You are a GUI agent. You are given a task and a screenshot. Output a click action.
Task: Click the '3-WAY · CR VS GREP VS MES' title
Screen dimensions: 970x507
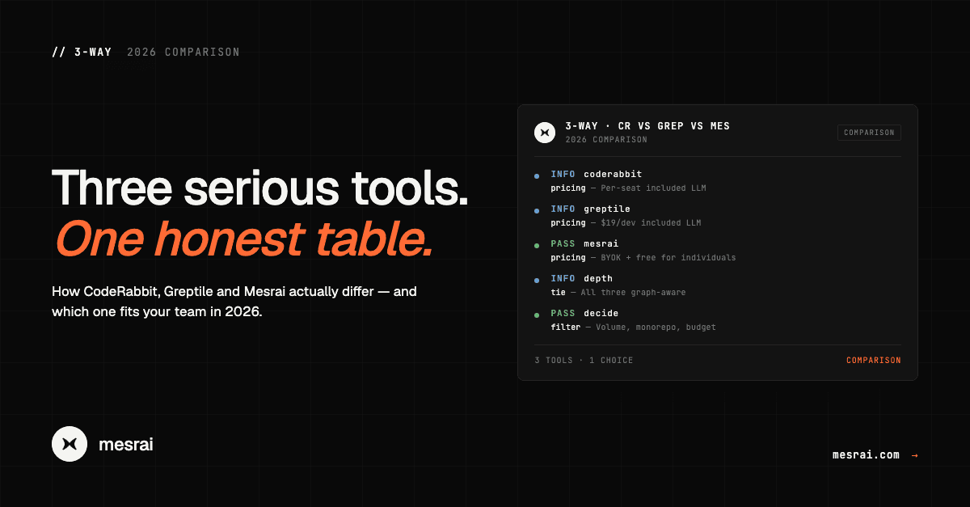coord(647,126)
